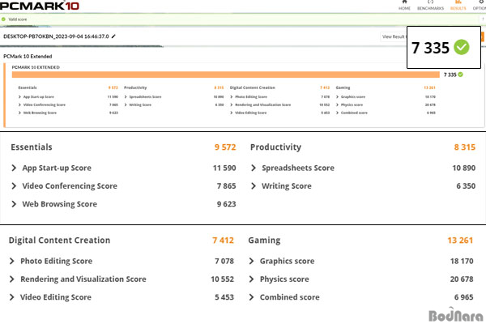Click the 'PCMark 10 Extended' section heading

coord(28,57)
